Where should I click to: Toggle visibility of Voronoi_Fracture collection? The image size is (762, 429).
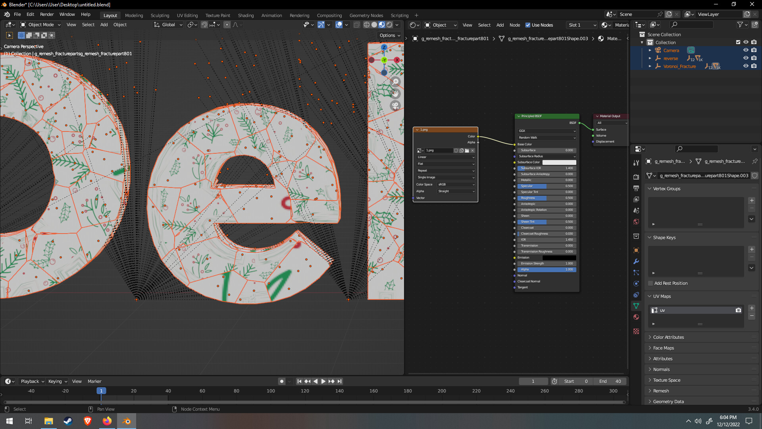[744, 66]
